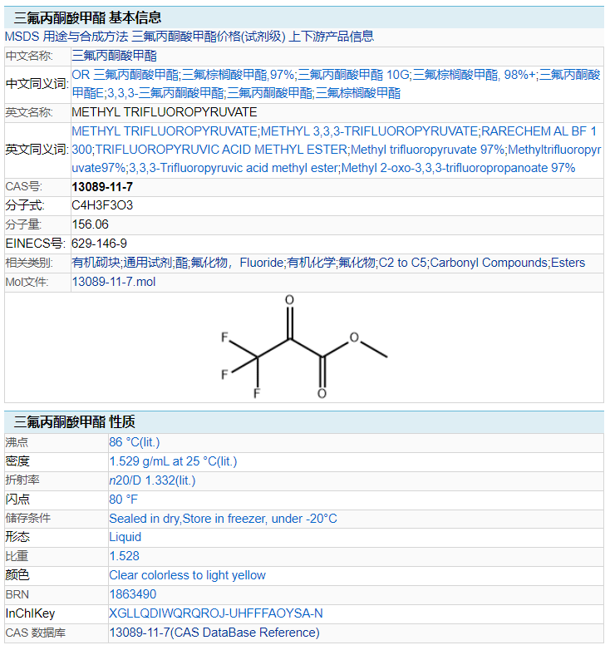610x650 pixels.
Task: Click the CAS number 13089-11-7 in bold
Action: pyautogui.click(x=102, y=187)
